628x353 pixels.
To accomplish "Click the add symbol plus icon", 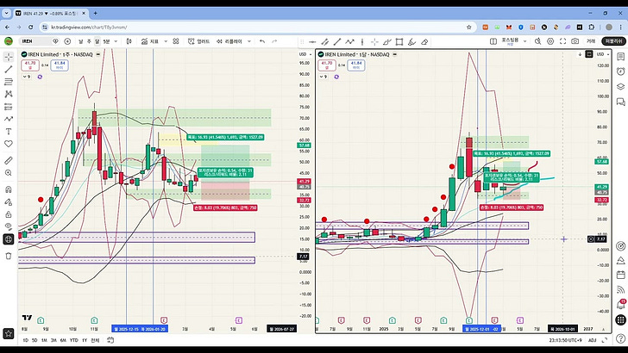I will coord(67,41).
